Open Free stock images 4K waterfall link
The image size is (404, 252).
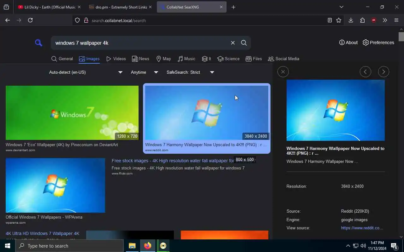point(183,161)
